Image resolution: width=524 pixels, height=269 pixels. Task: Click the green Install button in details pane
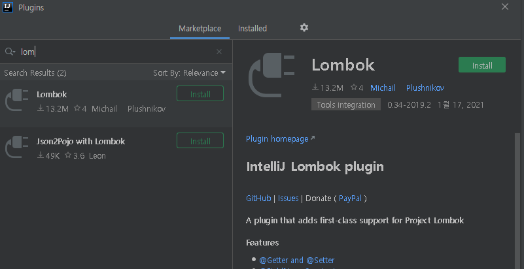click(482, 65)
